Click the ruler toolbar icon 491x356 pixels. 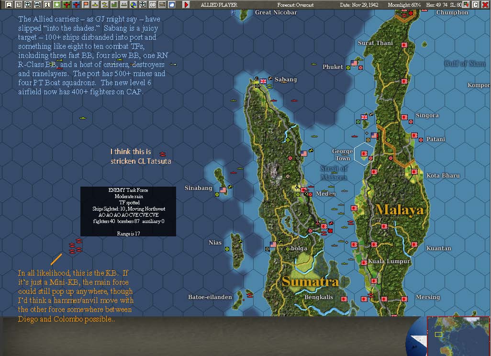(161, 4)
